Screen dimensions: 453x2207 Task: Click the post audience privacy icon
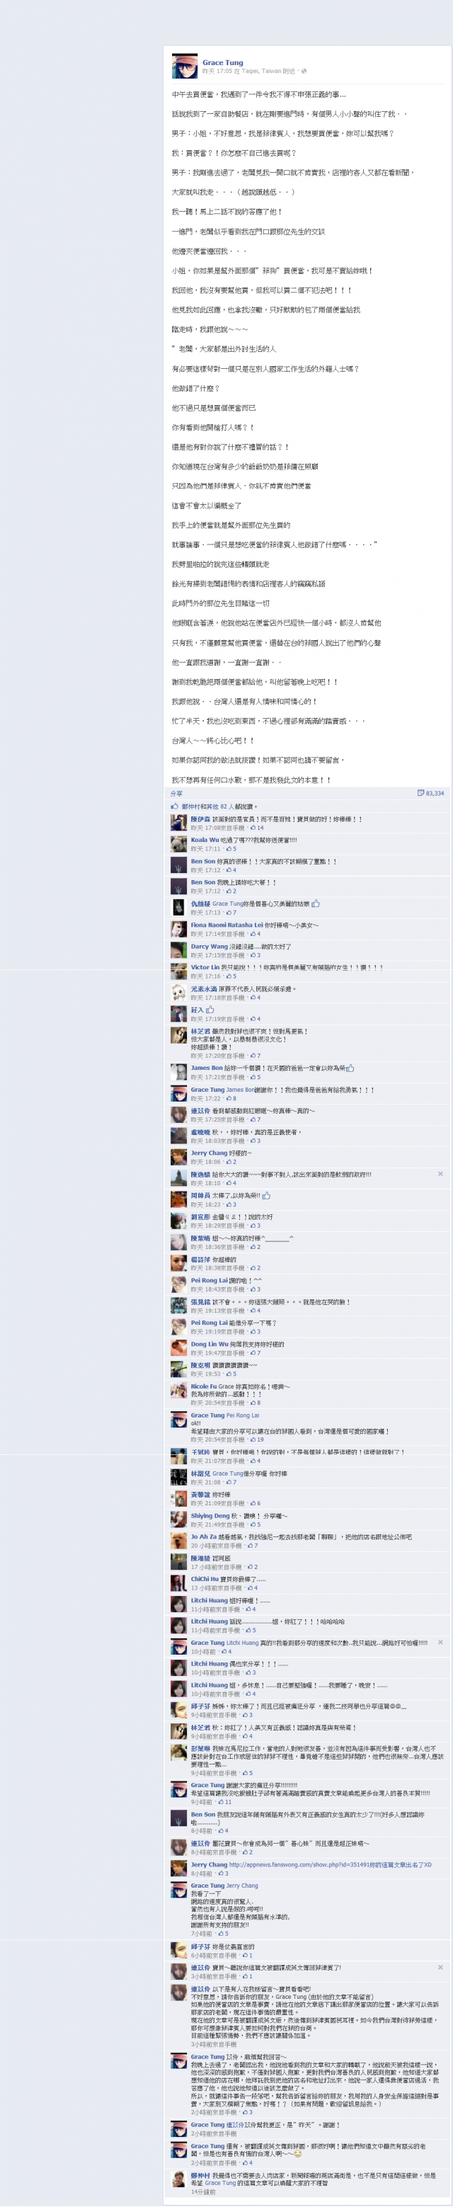304,71
